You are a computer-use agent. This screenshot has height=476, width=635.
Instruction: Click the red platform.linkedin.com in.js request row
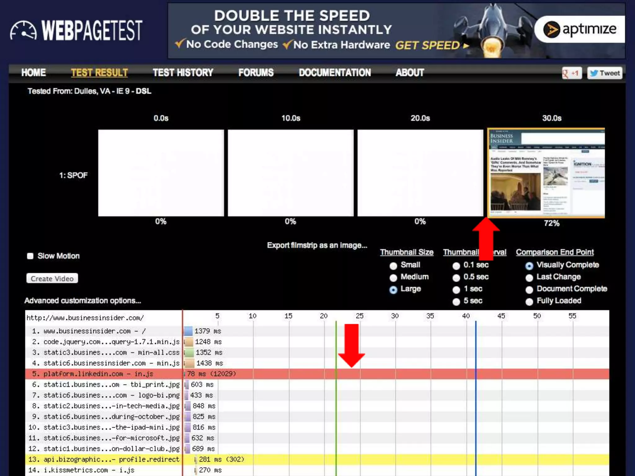coord(99,374)
